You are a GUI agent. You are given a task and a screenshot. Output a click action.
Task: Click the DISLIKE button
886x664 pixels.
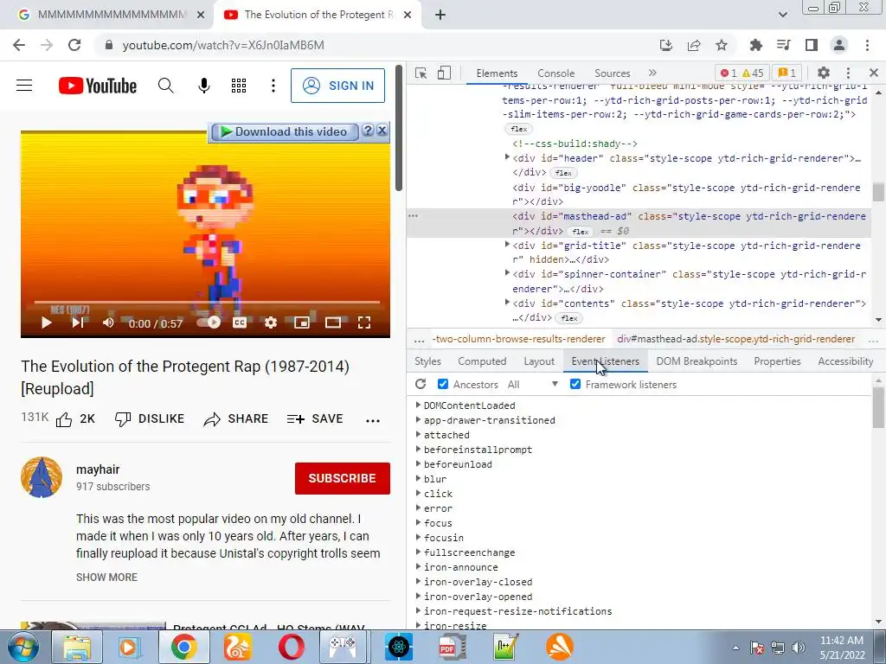[x=150, y=419]
